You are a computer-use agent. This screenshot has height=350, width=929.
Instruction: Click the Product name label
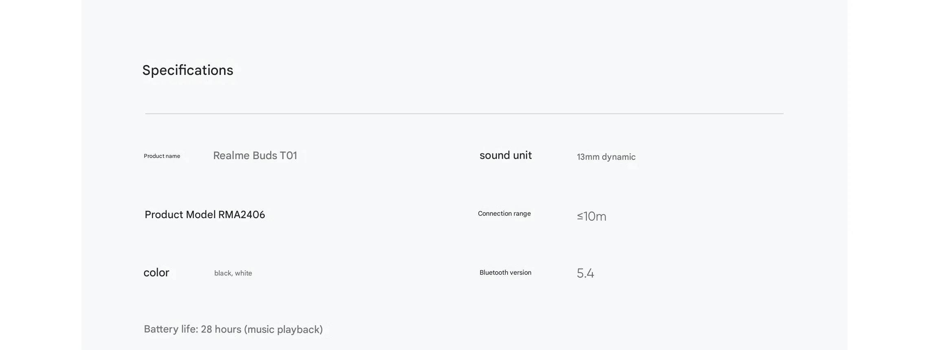162,156
